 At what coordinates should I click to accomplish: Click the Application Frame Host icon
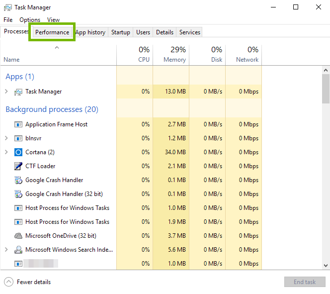[x=18, y=124]
